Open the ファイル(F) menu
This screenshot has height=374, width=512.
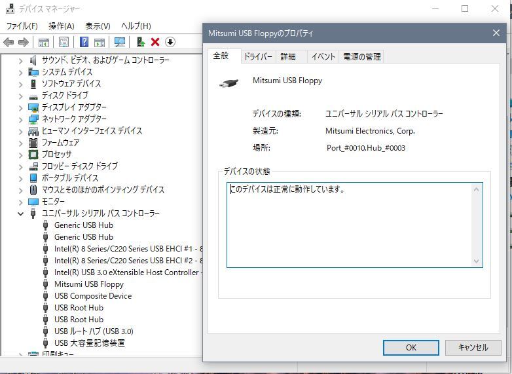22,26
